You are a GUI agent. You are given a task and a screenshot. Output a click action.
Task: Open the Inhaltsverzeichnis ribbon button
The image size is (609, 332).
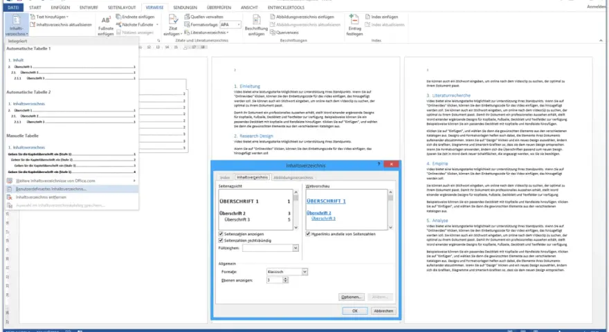[17, 25]
